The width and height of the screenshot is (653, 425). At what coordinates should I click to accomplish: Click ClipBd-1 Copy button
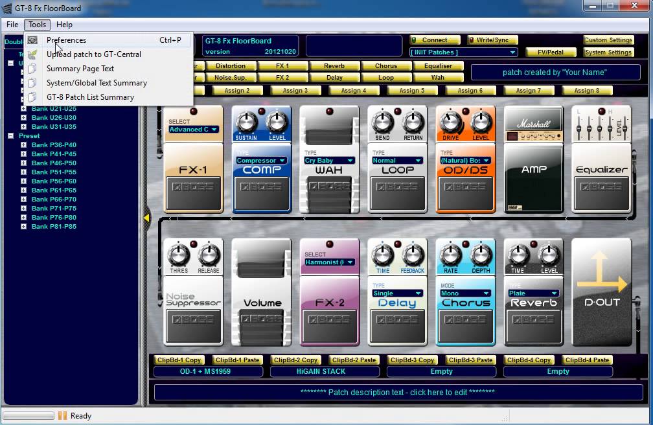[x=179, y=360]
